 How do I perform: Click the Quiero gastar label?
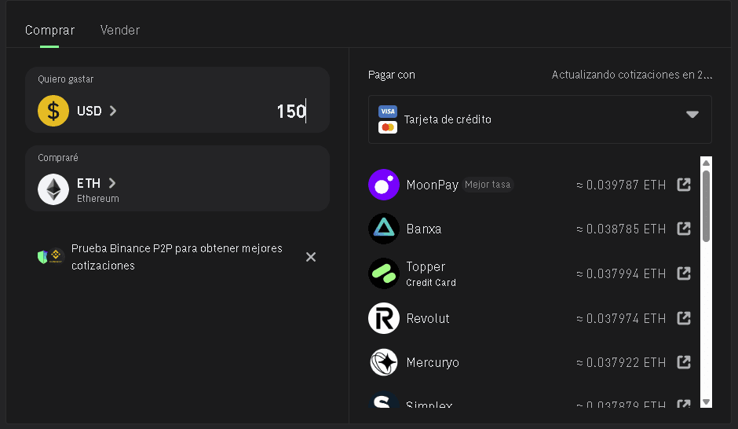pyautogui.click(x=65, y=79)
